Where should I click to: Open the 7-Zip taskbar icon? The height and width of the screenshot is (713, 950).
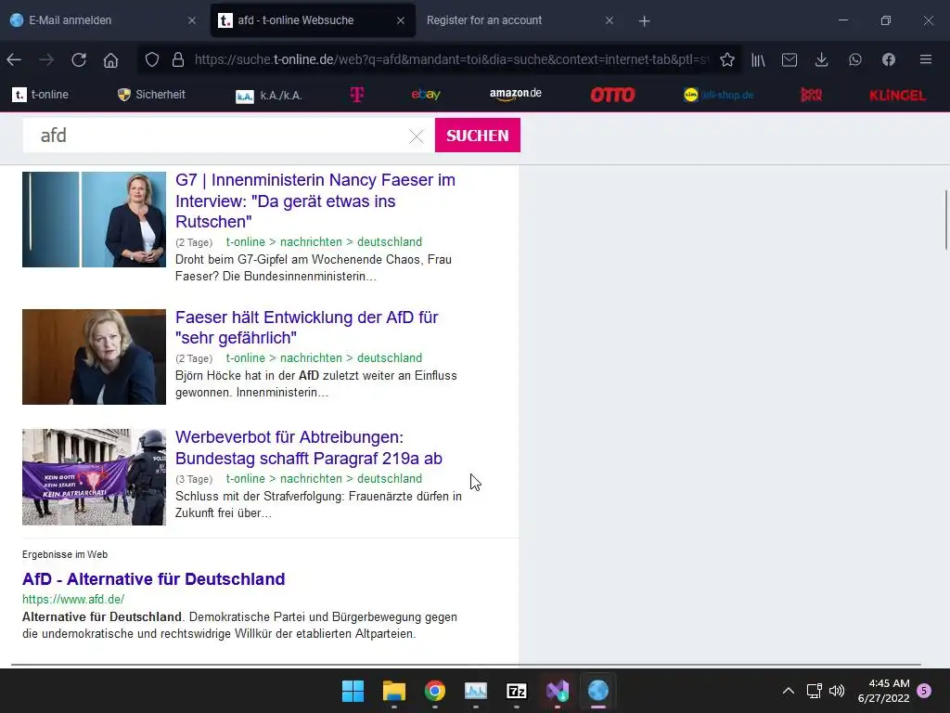coord(516,691)
